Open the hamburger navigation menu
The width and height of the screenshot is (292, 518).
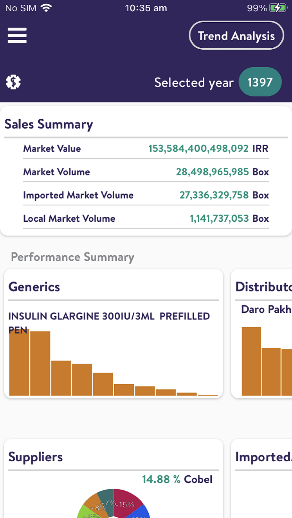point(17,36)
